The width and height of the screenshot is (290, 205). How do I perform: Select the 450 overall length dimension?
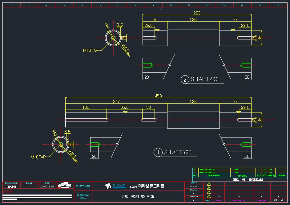point(158,96)
